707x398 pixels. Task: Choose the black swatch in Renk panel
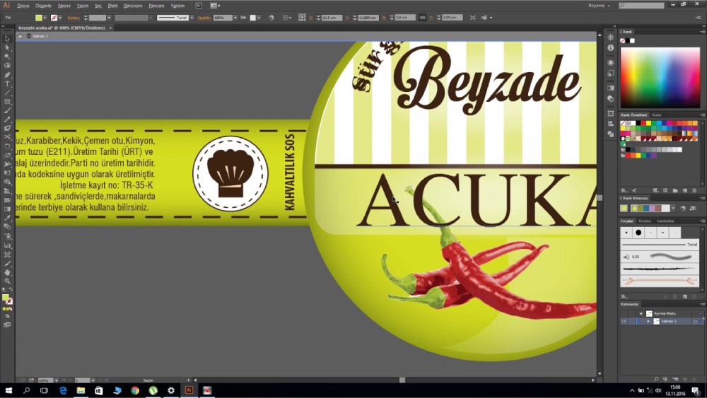tap(628, 40)
